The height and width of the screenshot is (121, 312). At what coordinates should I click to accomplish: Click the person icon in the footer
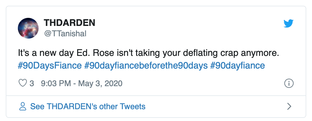22,106
